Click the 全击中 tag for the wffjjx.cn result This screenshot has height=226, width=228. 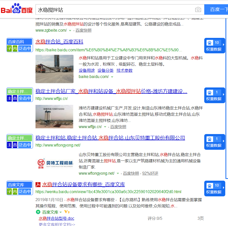25,98
